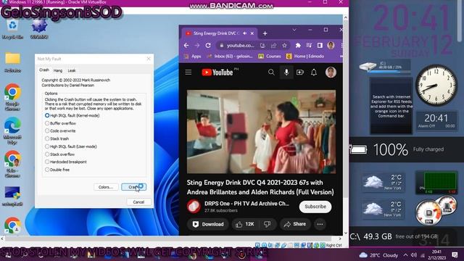Image resolution: width=464 pixels, height=261 pixels.
Task: Click the youtube.co... address bar
Action: point(240,45)
